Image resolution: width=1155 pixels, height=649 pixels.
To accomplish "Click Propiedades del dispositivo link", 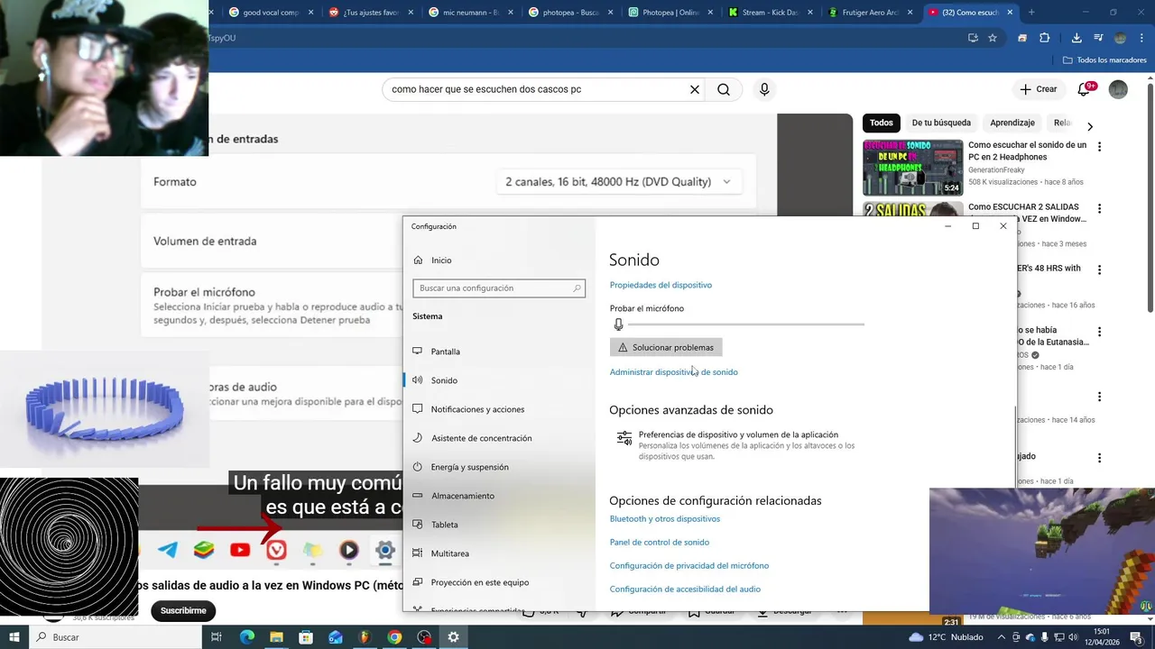I will tap(661, 285).
